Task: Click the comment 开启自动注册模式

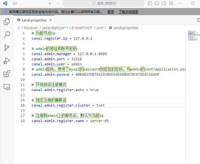Action: click(x=51, y=85)
